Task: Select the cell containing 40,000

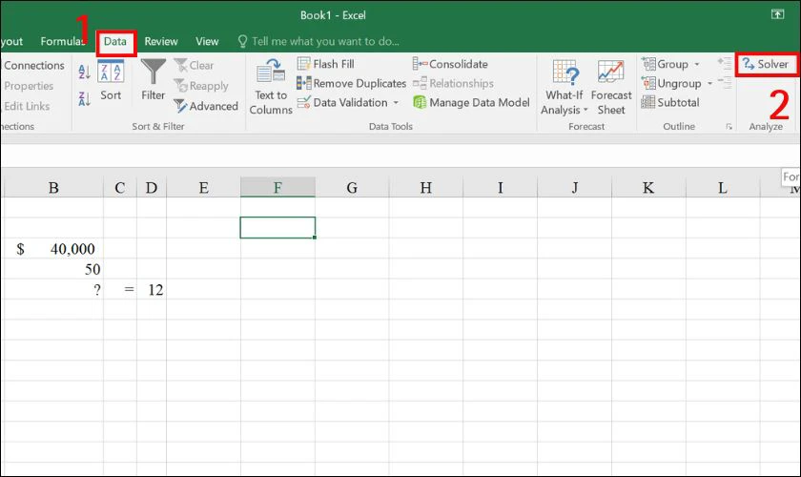Action: (x=53, y=248)
